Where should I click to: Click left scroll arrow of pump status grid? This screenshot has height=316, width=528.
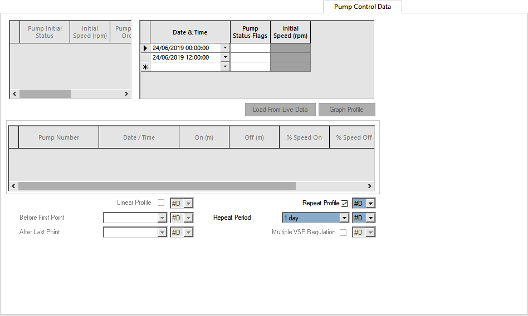pyautogui.click(x=14, y=93)
